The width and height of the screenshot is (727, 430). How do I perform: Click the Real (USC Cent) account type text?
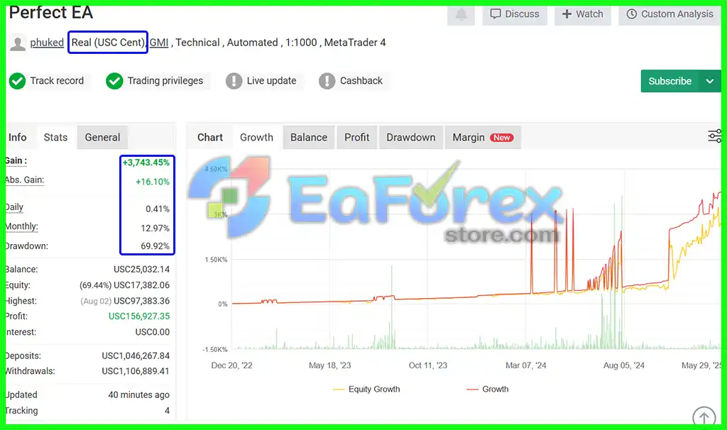point(108,43)
